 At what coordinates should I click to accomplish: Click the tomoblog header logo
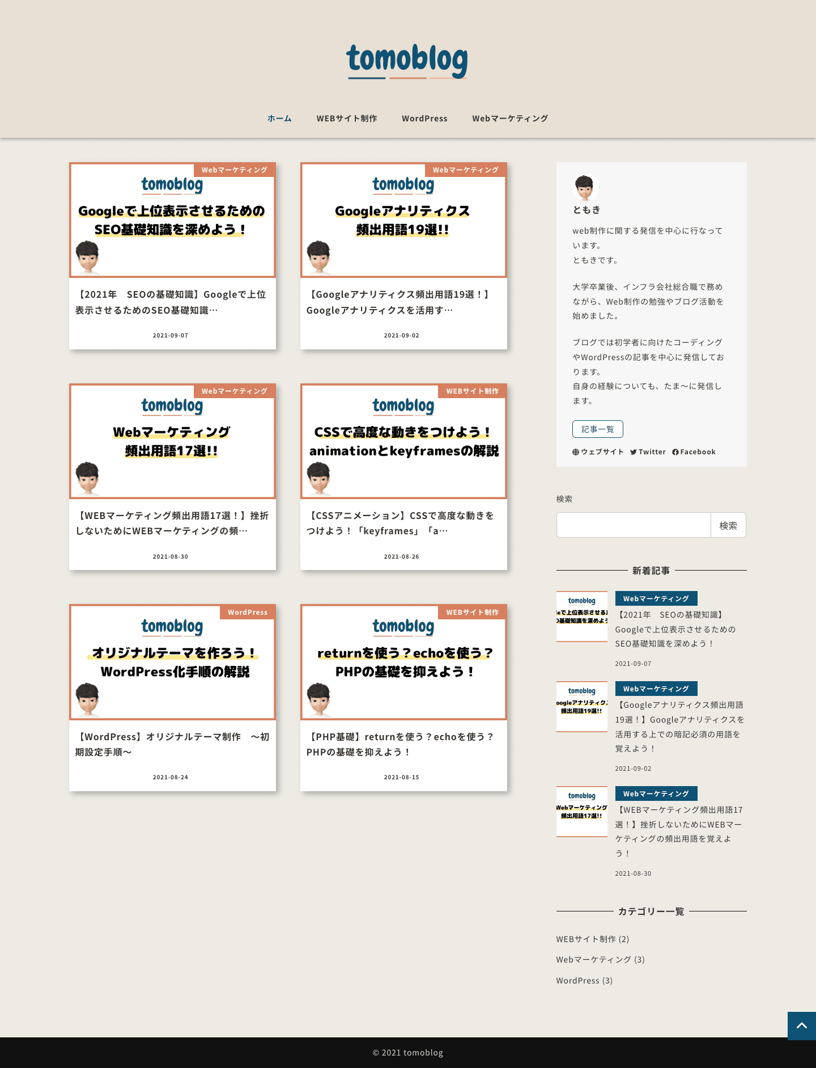407,61
